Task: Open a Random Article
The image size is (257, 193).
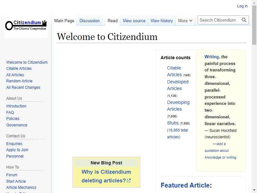Action: [19, 81]
